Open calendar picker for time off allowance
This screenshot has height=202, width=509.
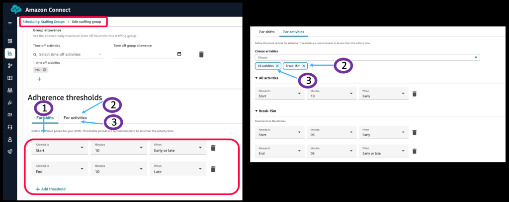pyautogui.click(x=178, y=54)
